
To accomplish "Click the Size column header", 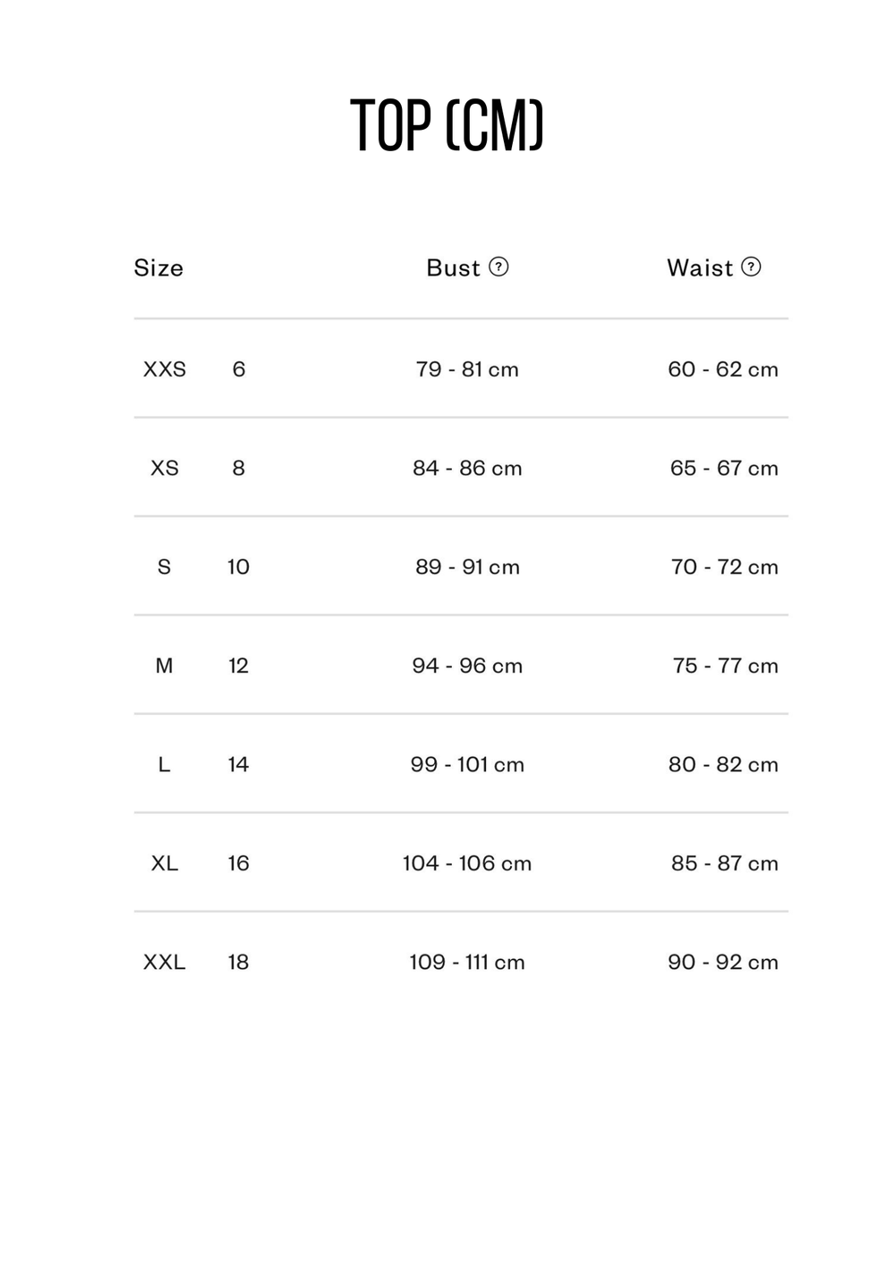I will (158, 267).
